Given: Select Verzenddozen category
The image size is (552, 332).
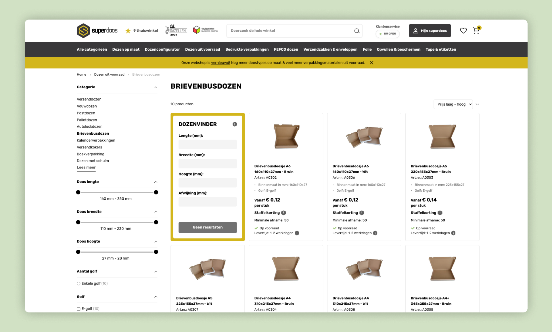Looking at the screenshot, I should click(x=89, y=99).
